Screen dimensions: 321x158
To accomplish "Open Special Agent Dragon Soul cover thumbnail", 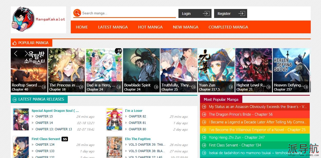I will pos(21,120).
